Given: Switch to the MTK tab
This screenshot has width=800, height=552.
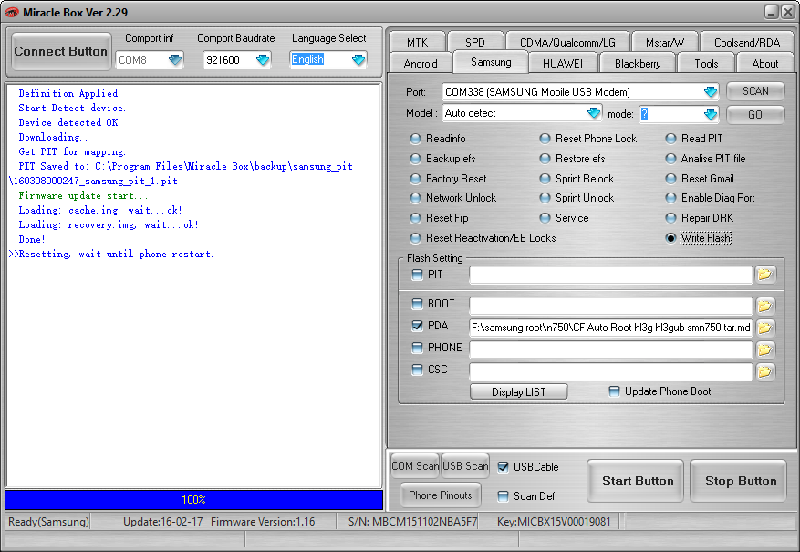Looking at the screenshot, I should coord(417,42).
